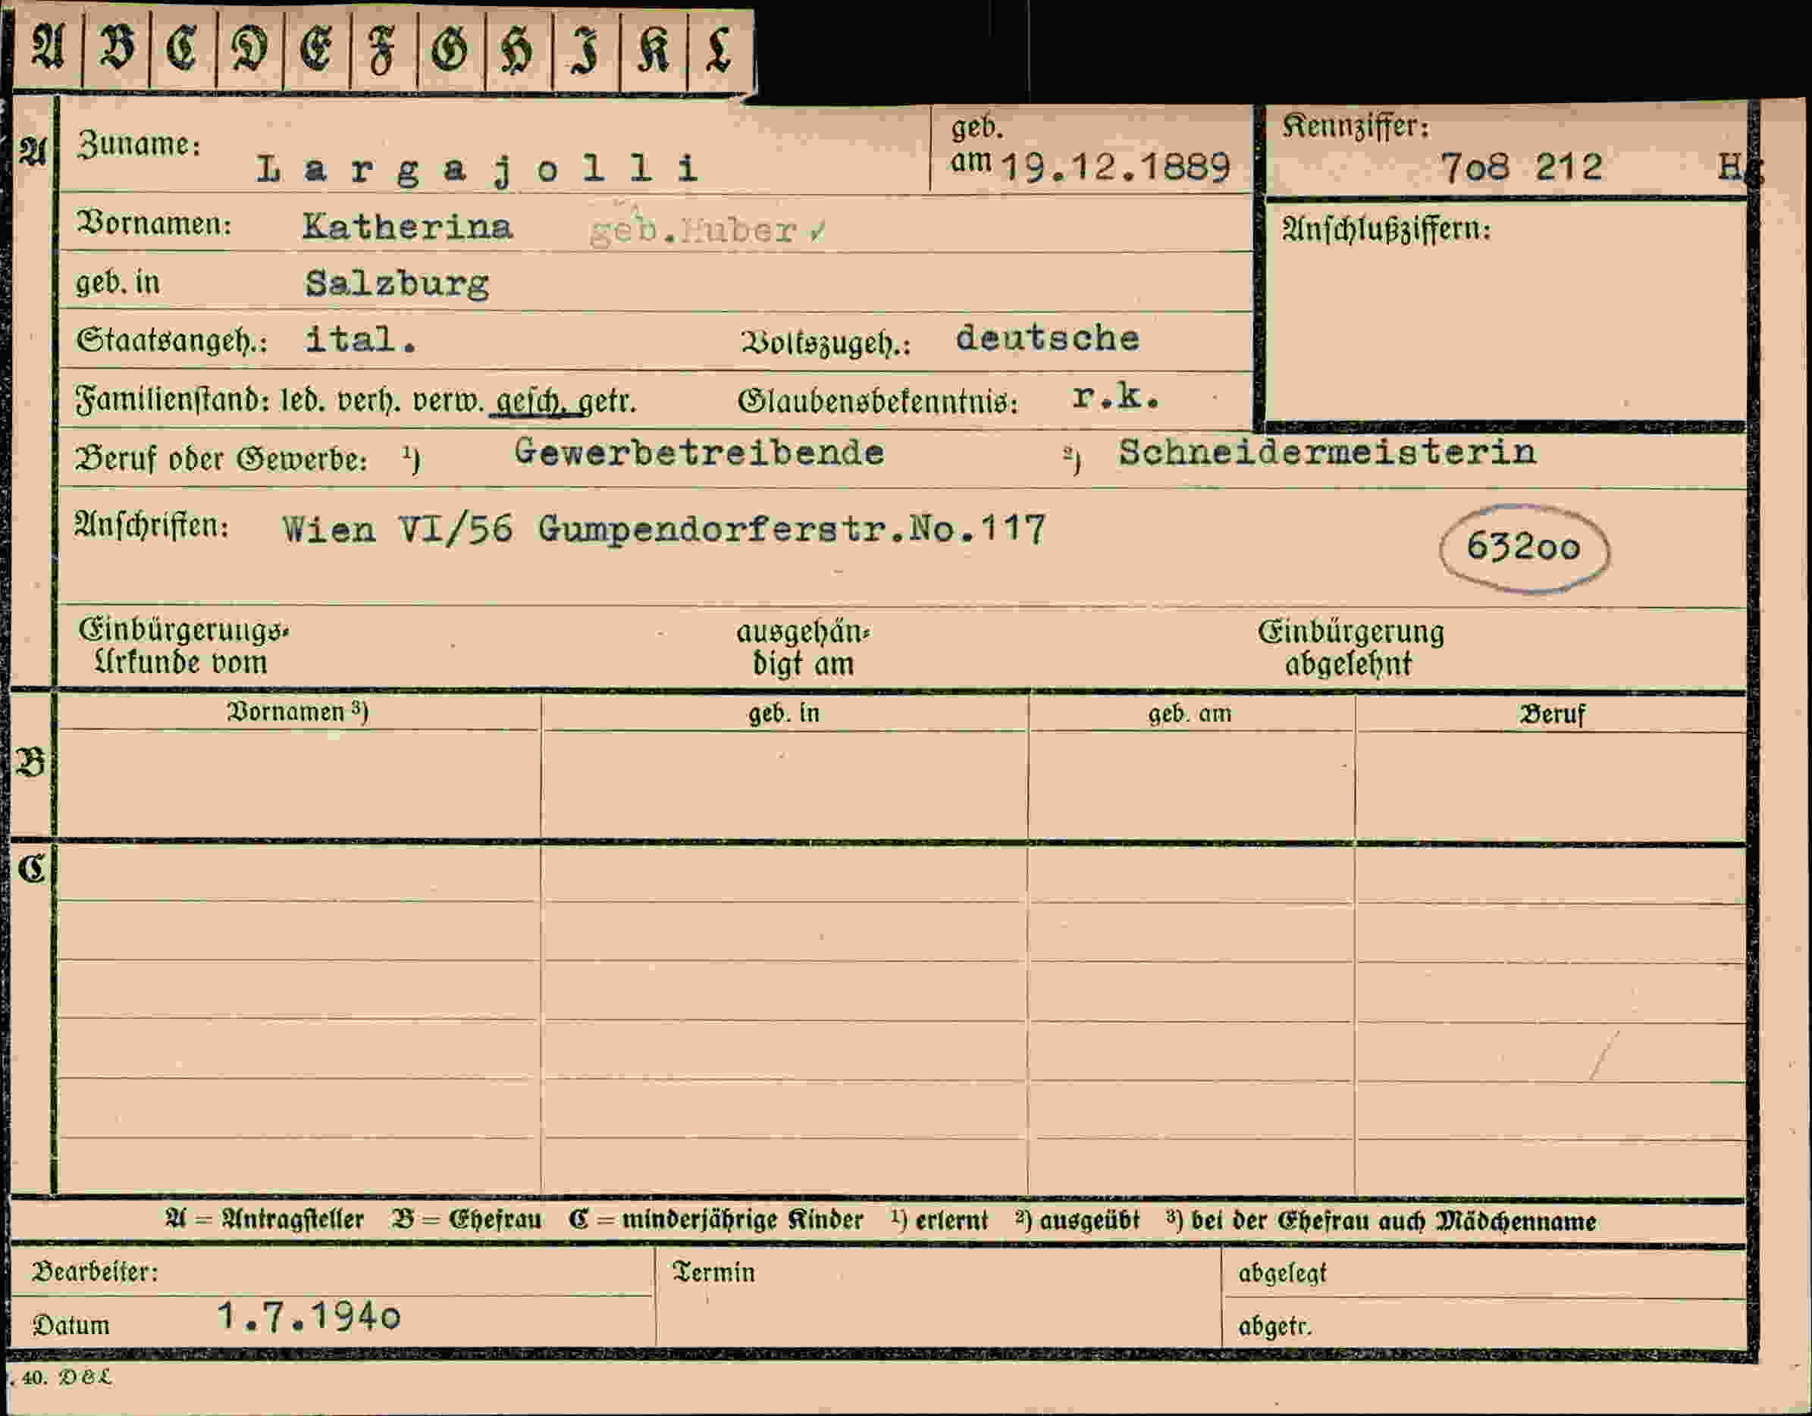Image resolution: width=1812 pixels, height=1416 pixels.
Task: Click the birthplace 'Salzburg'
Action: (x=397, y=284)
